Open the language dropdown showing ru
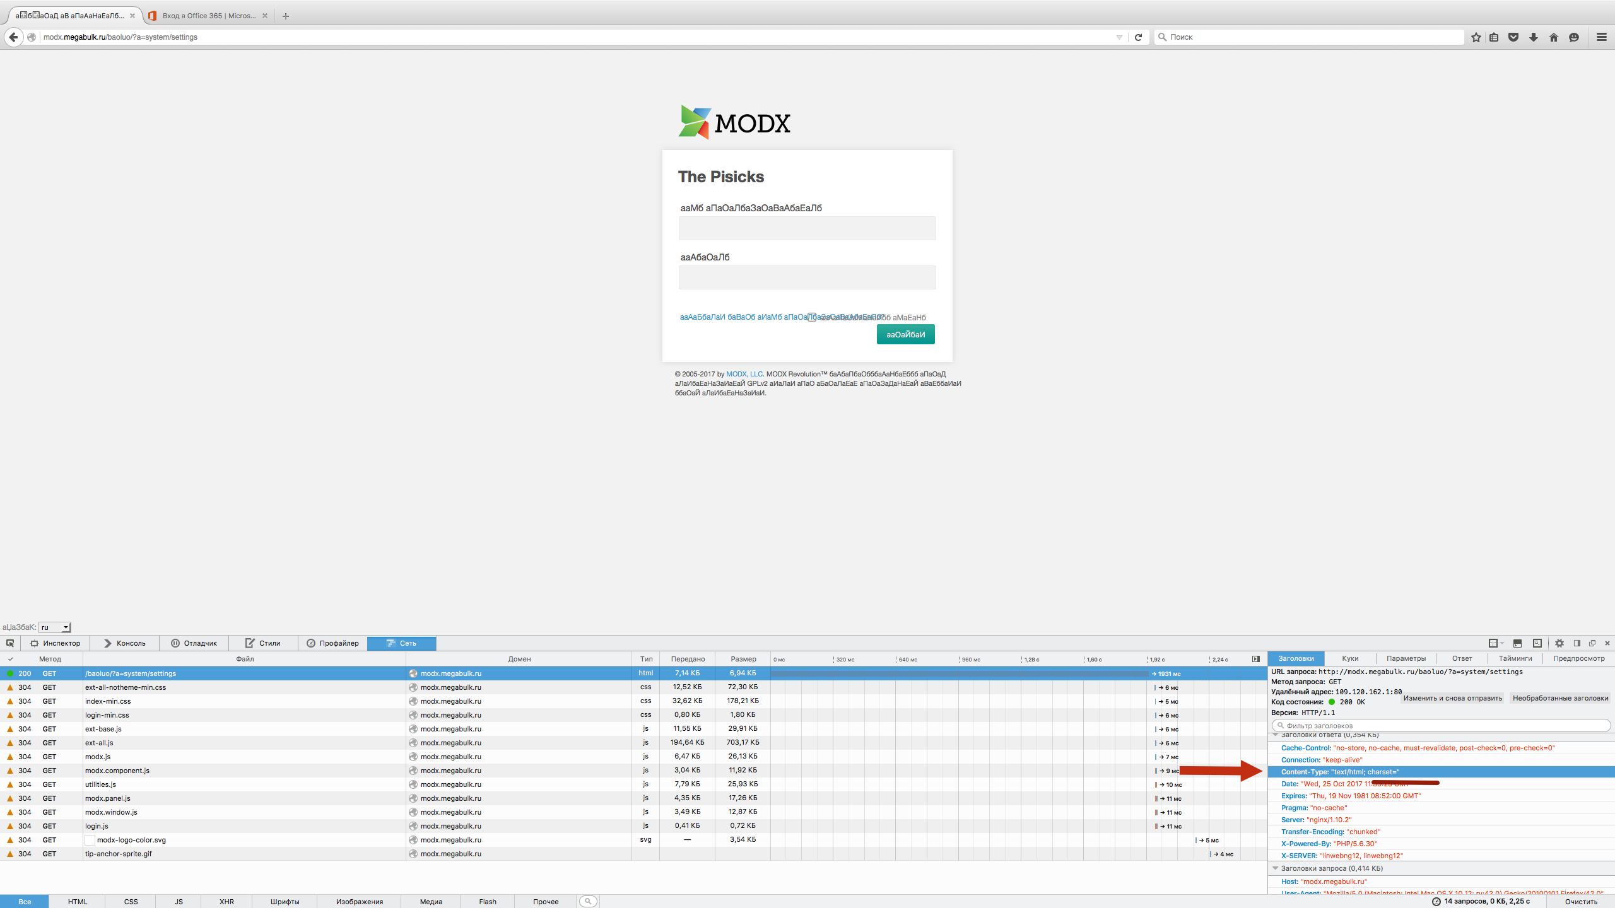This screenshot has width=1615, height=908. pos(55,627)
